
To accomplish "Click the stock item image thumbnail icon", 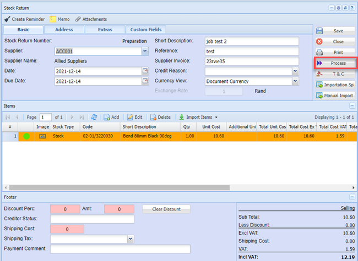I will pyautogui.click(x=42, y=136).
